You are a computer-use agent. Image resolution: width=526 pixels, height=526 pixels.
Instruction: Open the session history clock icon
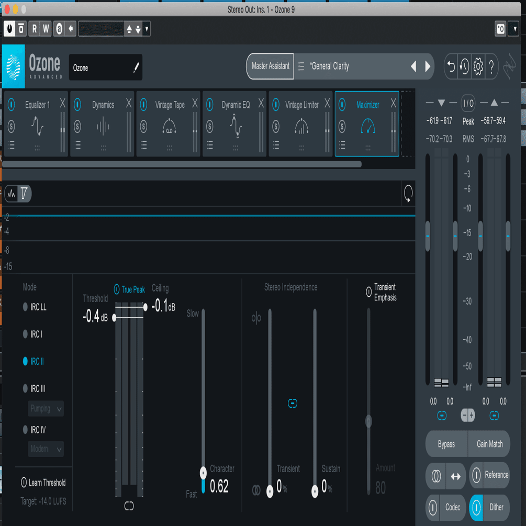click(464, 66)
